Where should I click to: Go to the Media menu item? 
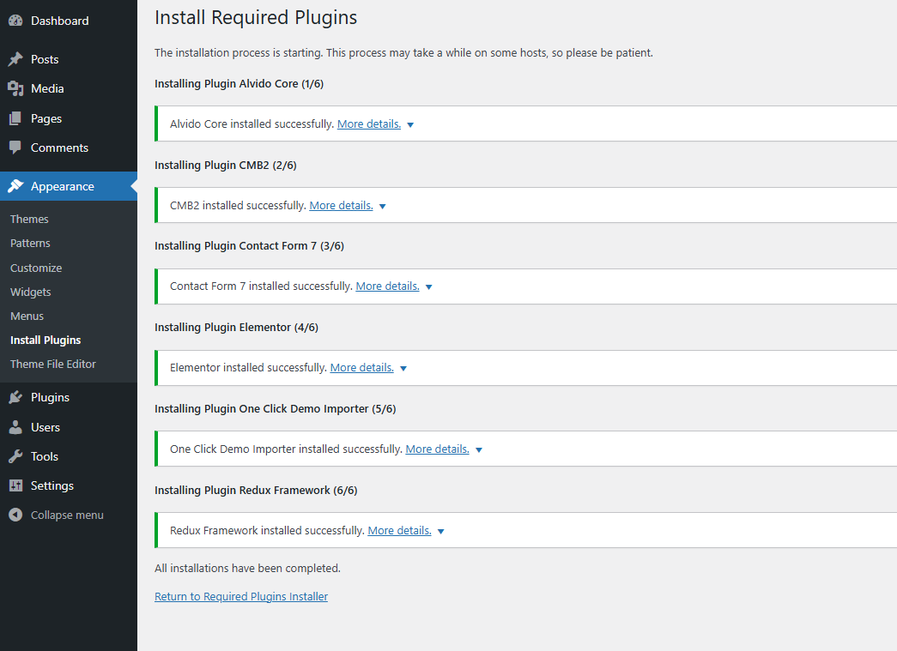point(69,88)
